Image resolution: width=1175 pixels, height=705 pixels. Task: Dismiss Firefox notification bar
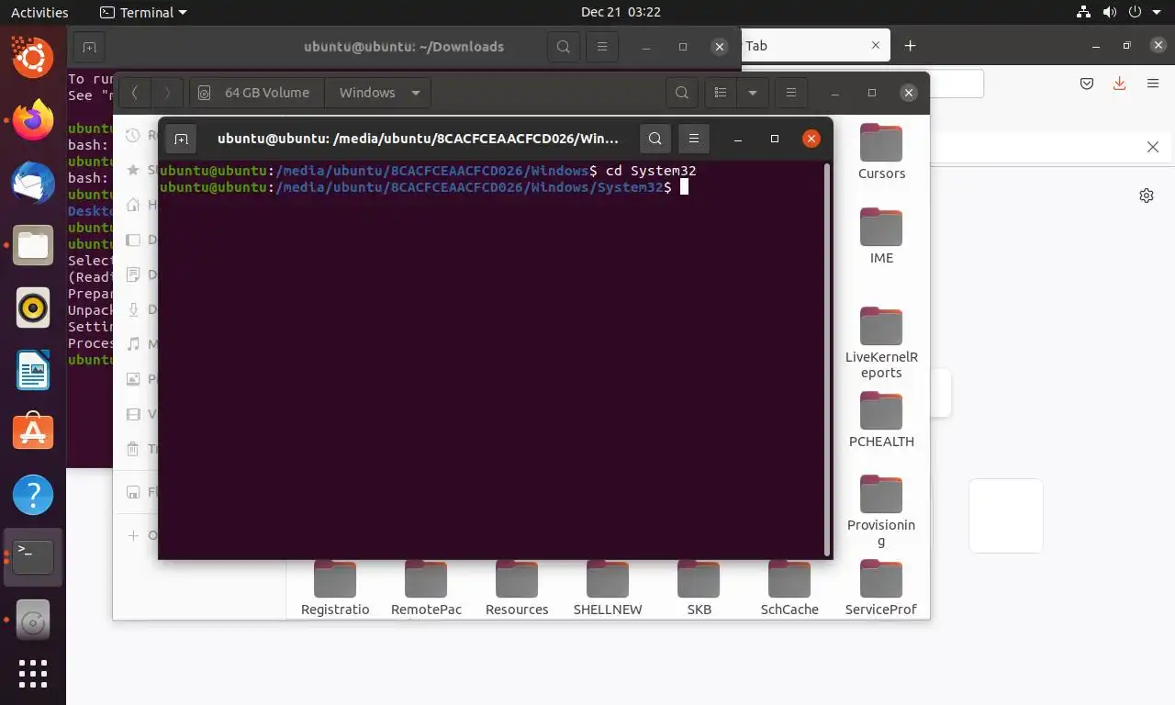tap(1154, 147)
